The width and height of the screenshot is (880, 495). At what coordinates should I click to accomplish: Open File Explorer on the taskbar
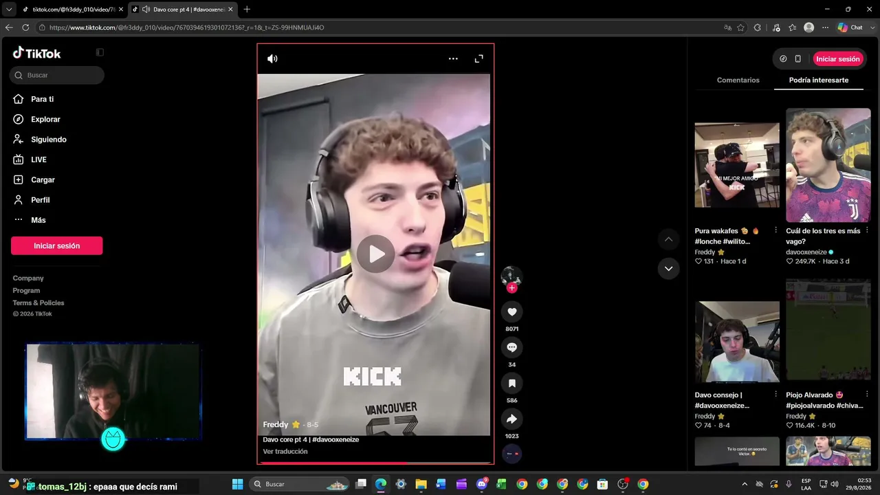click(421, 484)
